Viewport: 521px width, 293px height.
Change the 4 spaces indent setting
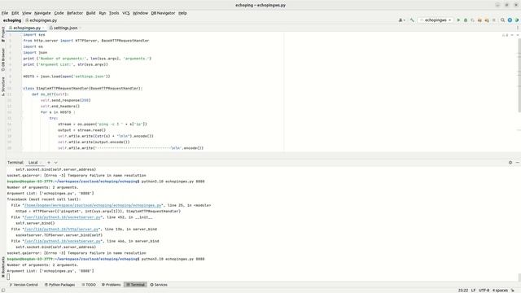pyautogui.click(x=500, y=291)
